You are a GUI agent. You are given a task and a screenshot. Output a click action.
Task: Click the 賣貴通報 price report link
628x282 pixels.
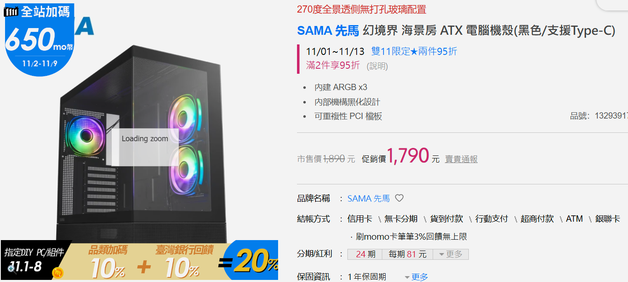pos(461,159)
